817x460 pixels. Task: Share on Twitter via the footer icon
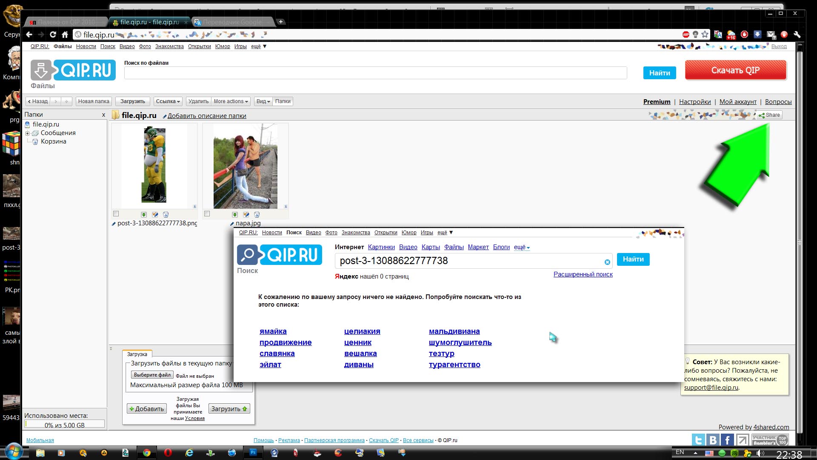click(698, 440)
